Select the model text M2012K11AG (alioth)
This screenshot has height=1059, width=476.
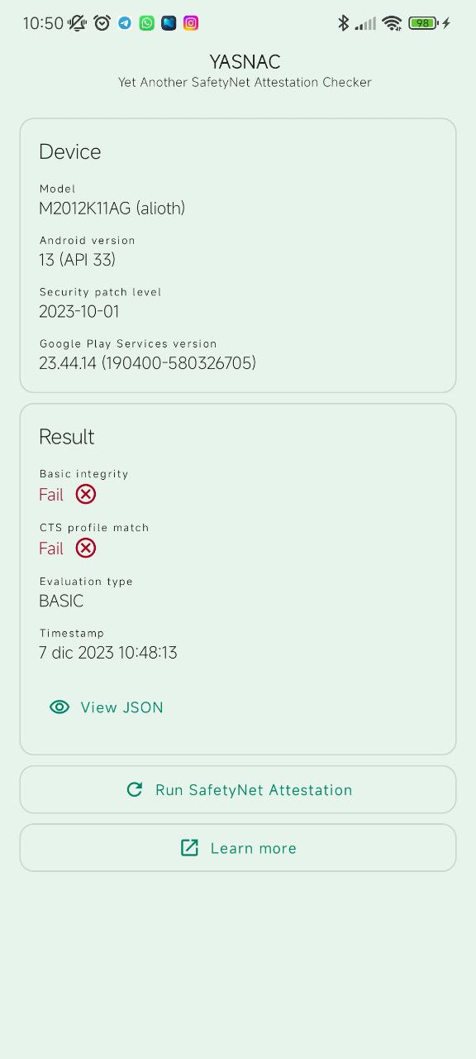[x=112, y=208]
